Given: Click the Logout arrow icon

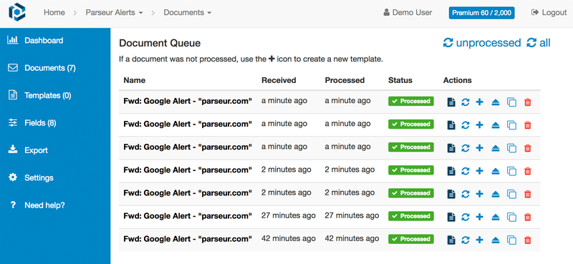Looking at the screenshot, I should (x=535, y=12).
